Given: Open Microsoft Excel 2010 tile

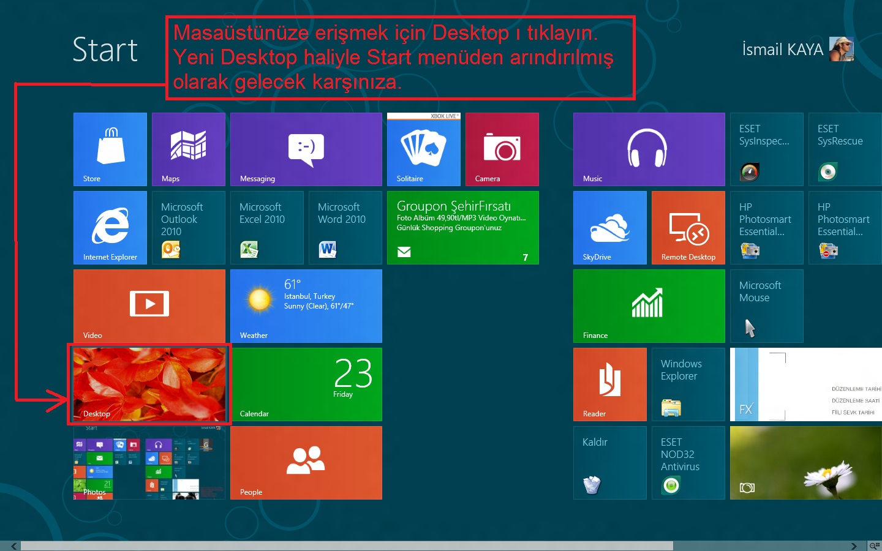Looking at the screenshot, I should (267, 228).
